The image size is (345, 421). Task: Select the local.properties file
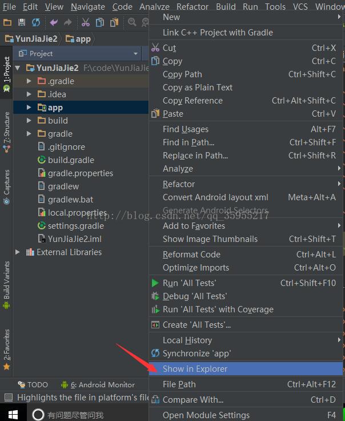[x=72, y=213]
